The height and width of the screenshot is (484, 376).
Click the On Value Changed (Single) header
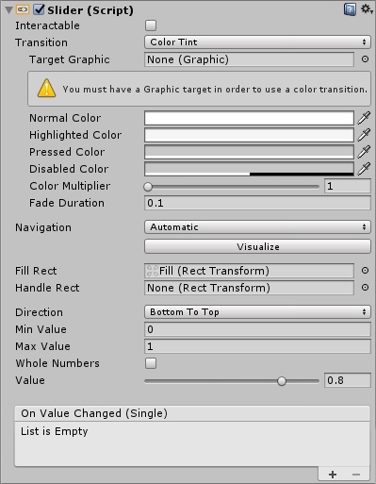94,413
